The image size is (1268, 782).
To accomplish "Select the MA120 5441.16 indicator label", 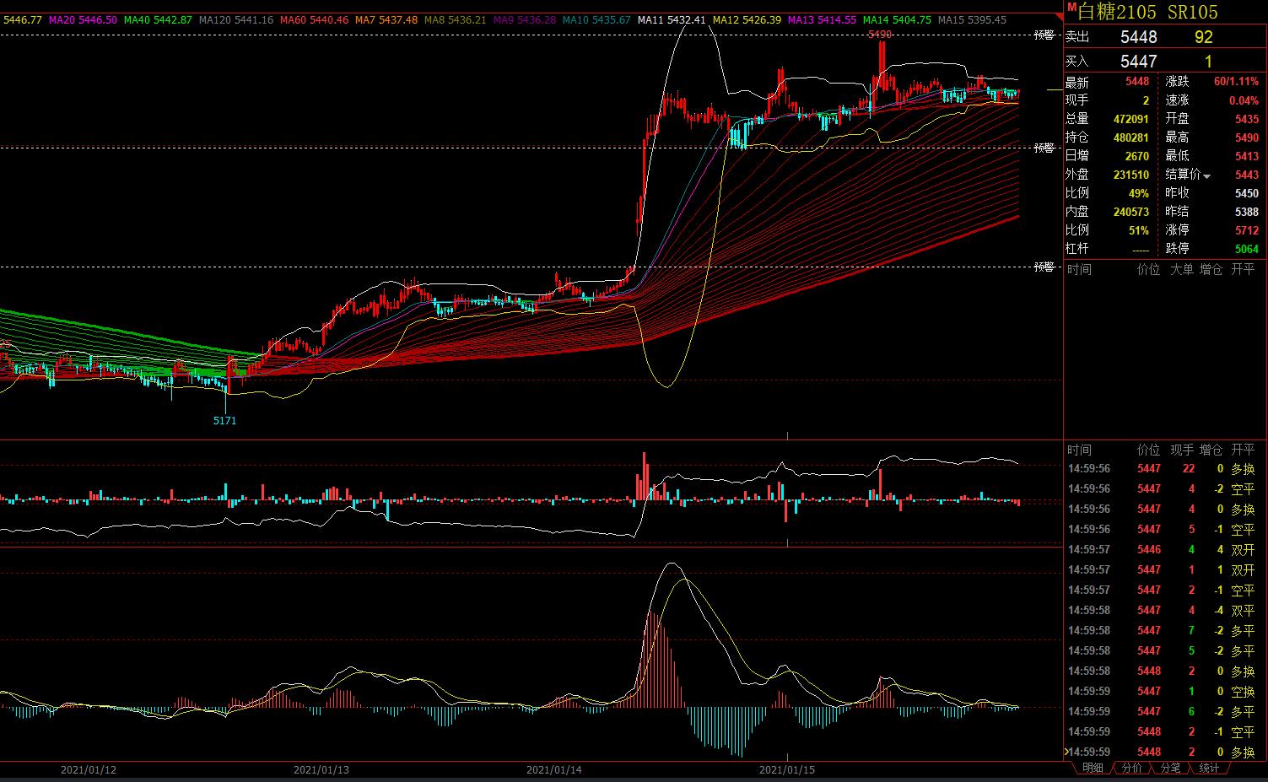I will [236, 19].
